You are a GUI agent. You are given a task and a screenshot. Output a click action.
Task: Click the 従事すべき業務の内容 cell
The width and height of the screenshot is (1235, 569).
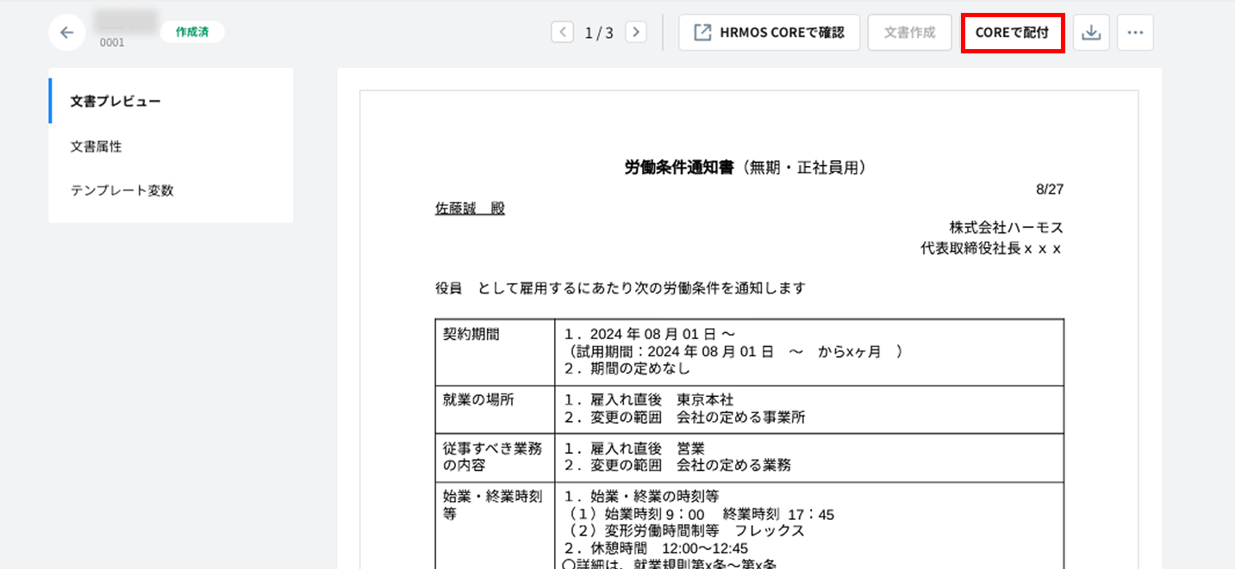tap(496, 457)
